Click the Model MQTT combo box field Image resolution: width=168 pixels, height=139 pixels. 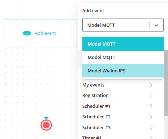tap(123, 25)
